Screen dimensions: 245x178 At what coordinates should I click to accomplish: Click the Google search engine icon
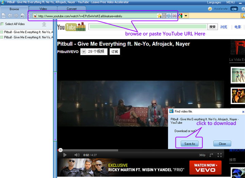[x=180, y=16]
